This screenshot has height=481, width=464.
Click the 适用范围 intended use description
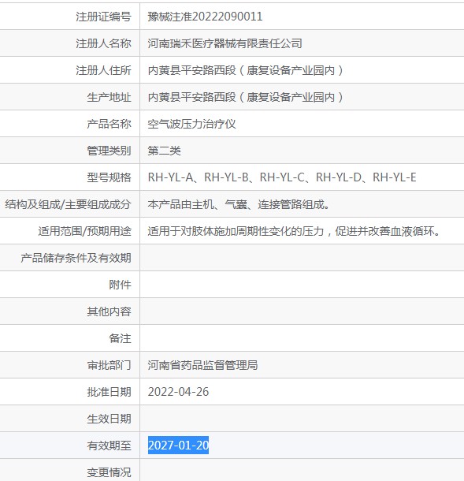[x=294, y=231]
